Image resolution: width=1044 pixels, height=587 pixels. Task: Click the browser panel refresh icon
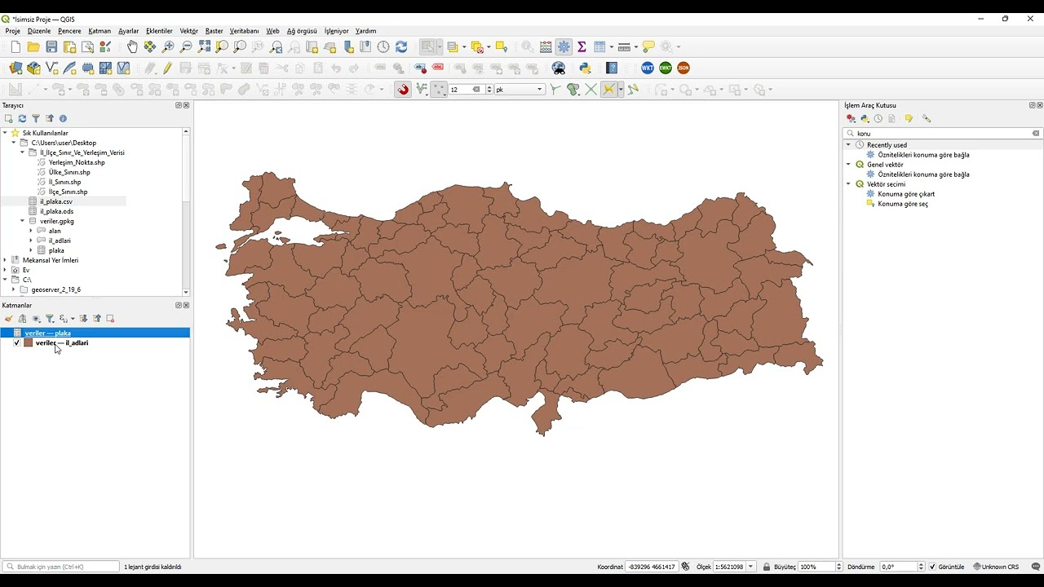point(22,118)
